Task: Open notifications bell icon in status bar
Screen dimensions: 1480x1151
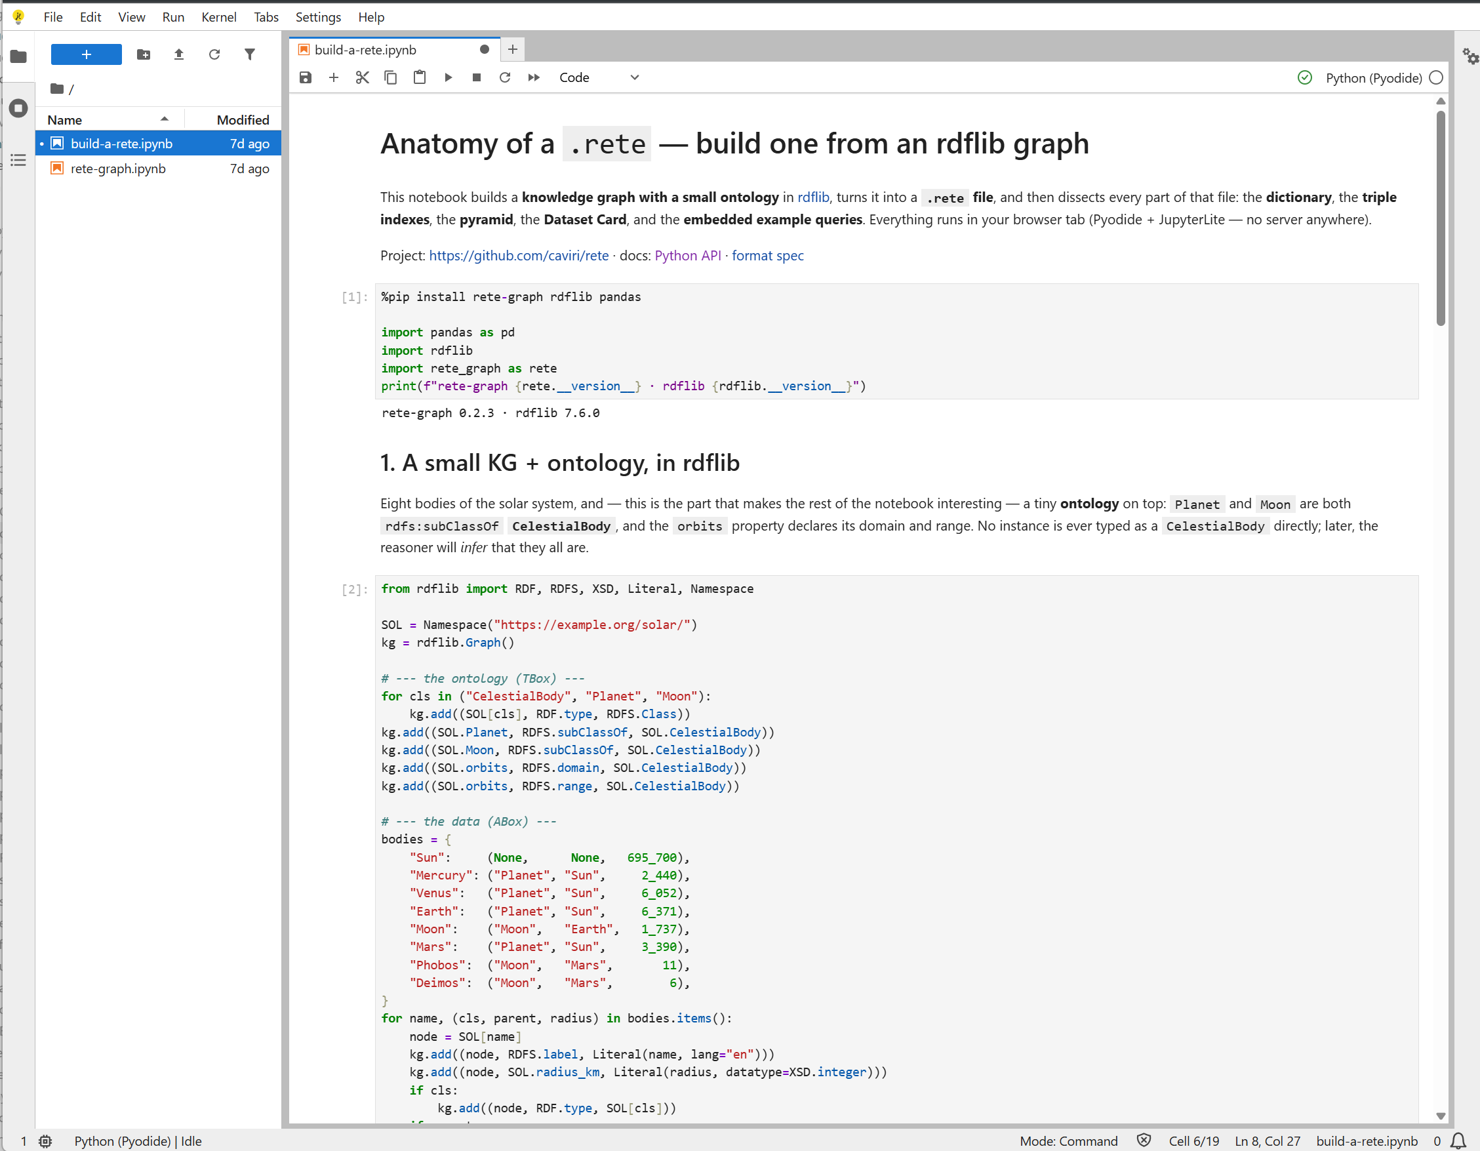Action: [1458, 1141]
